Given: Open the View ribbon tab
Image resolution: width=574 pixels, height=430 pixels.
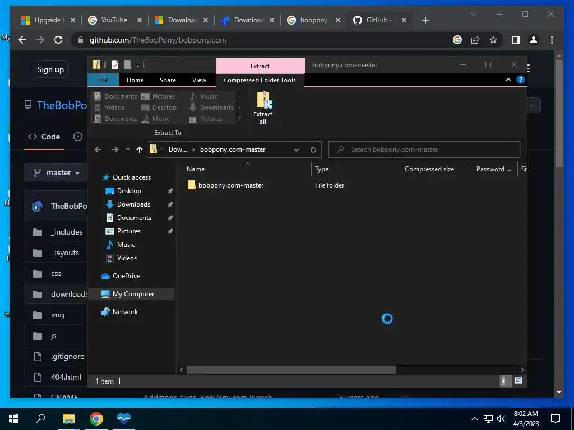Looking at the screenshot, I should pyautogui.click(x=199, y=80).
